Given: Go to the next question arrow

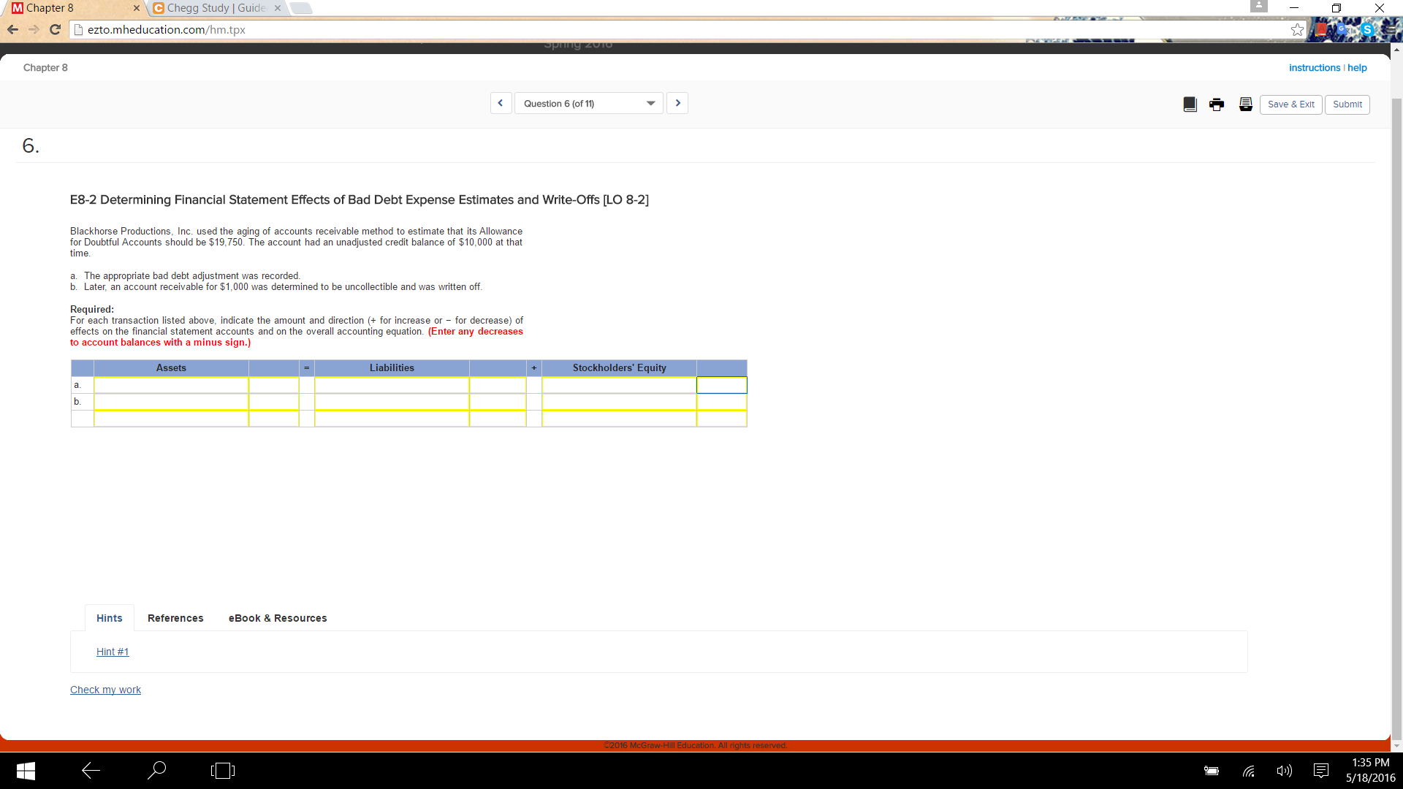Looking at the screenshot, I should 677,103.
